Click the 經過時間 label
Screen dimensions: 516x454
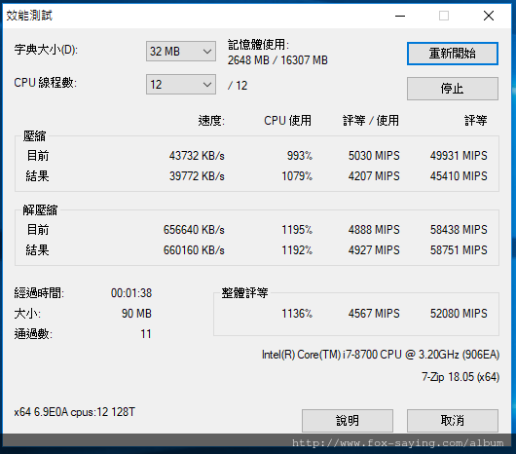tap(39, 292)
